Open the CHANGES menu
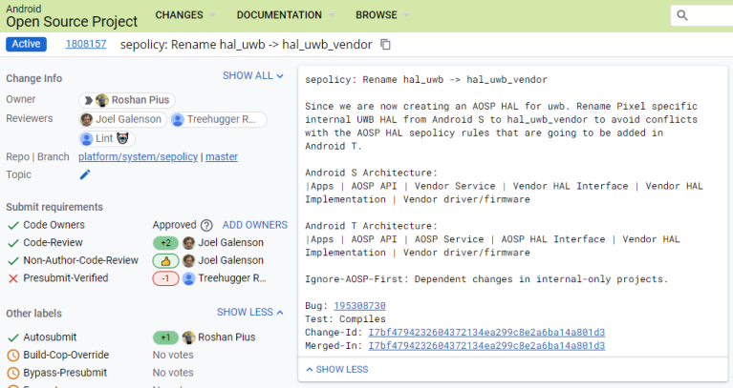 tap(185, 15)
